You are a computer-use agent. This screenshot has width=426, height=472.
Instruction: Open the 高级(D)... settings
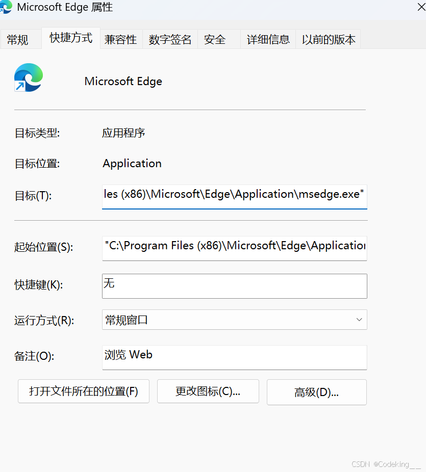pyautogui.click(x=317, y=392)
